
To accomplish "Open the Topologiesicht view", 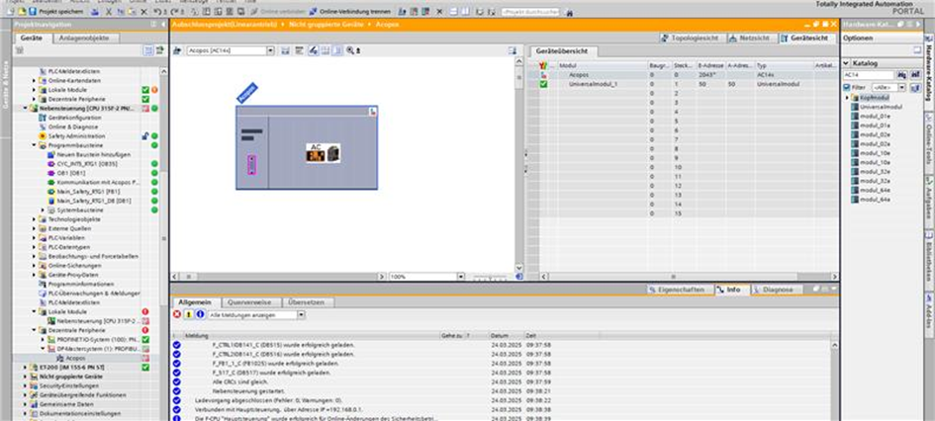I will pos(690,38).
